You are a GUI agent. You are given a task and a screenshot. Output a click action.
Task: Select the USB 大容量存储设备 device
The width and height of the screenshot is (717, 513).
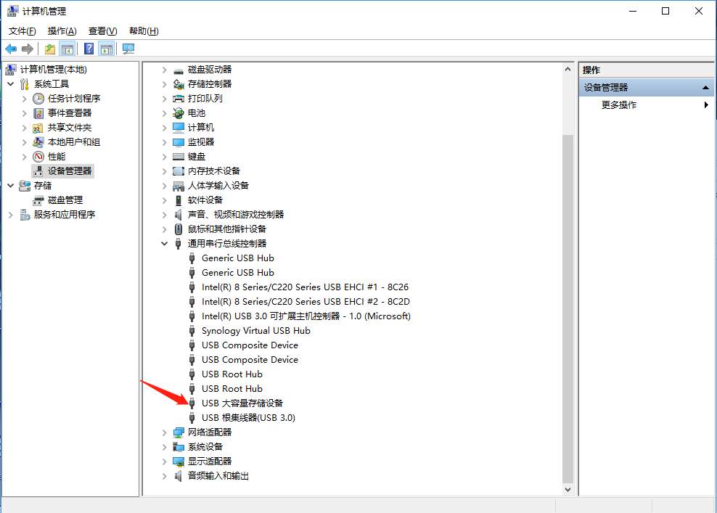tap(242, 403)
